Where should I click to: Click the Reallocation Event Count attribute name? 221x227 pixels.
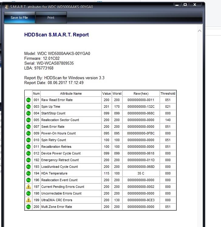59,180
